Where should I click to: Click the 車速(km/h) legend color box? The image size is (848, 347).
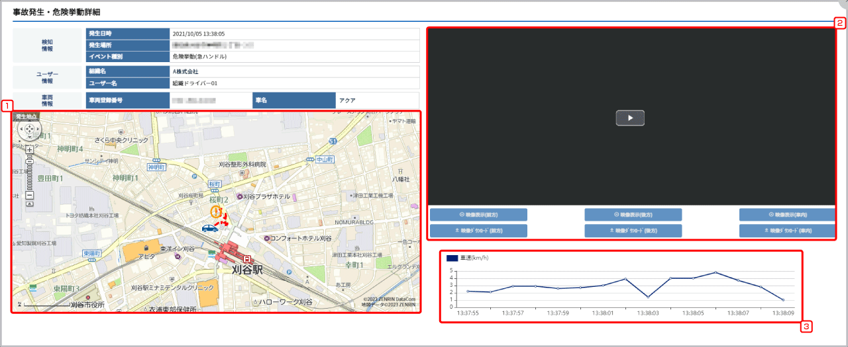(x=452, y=258)
